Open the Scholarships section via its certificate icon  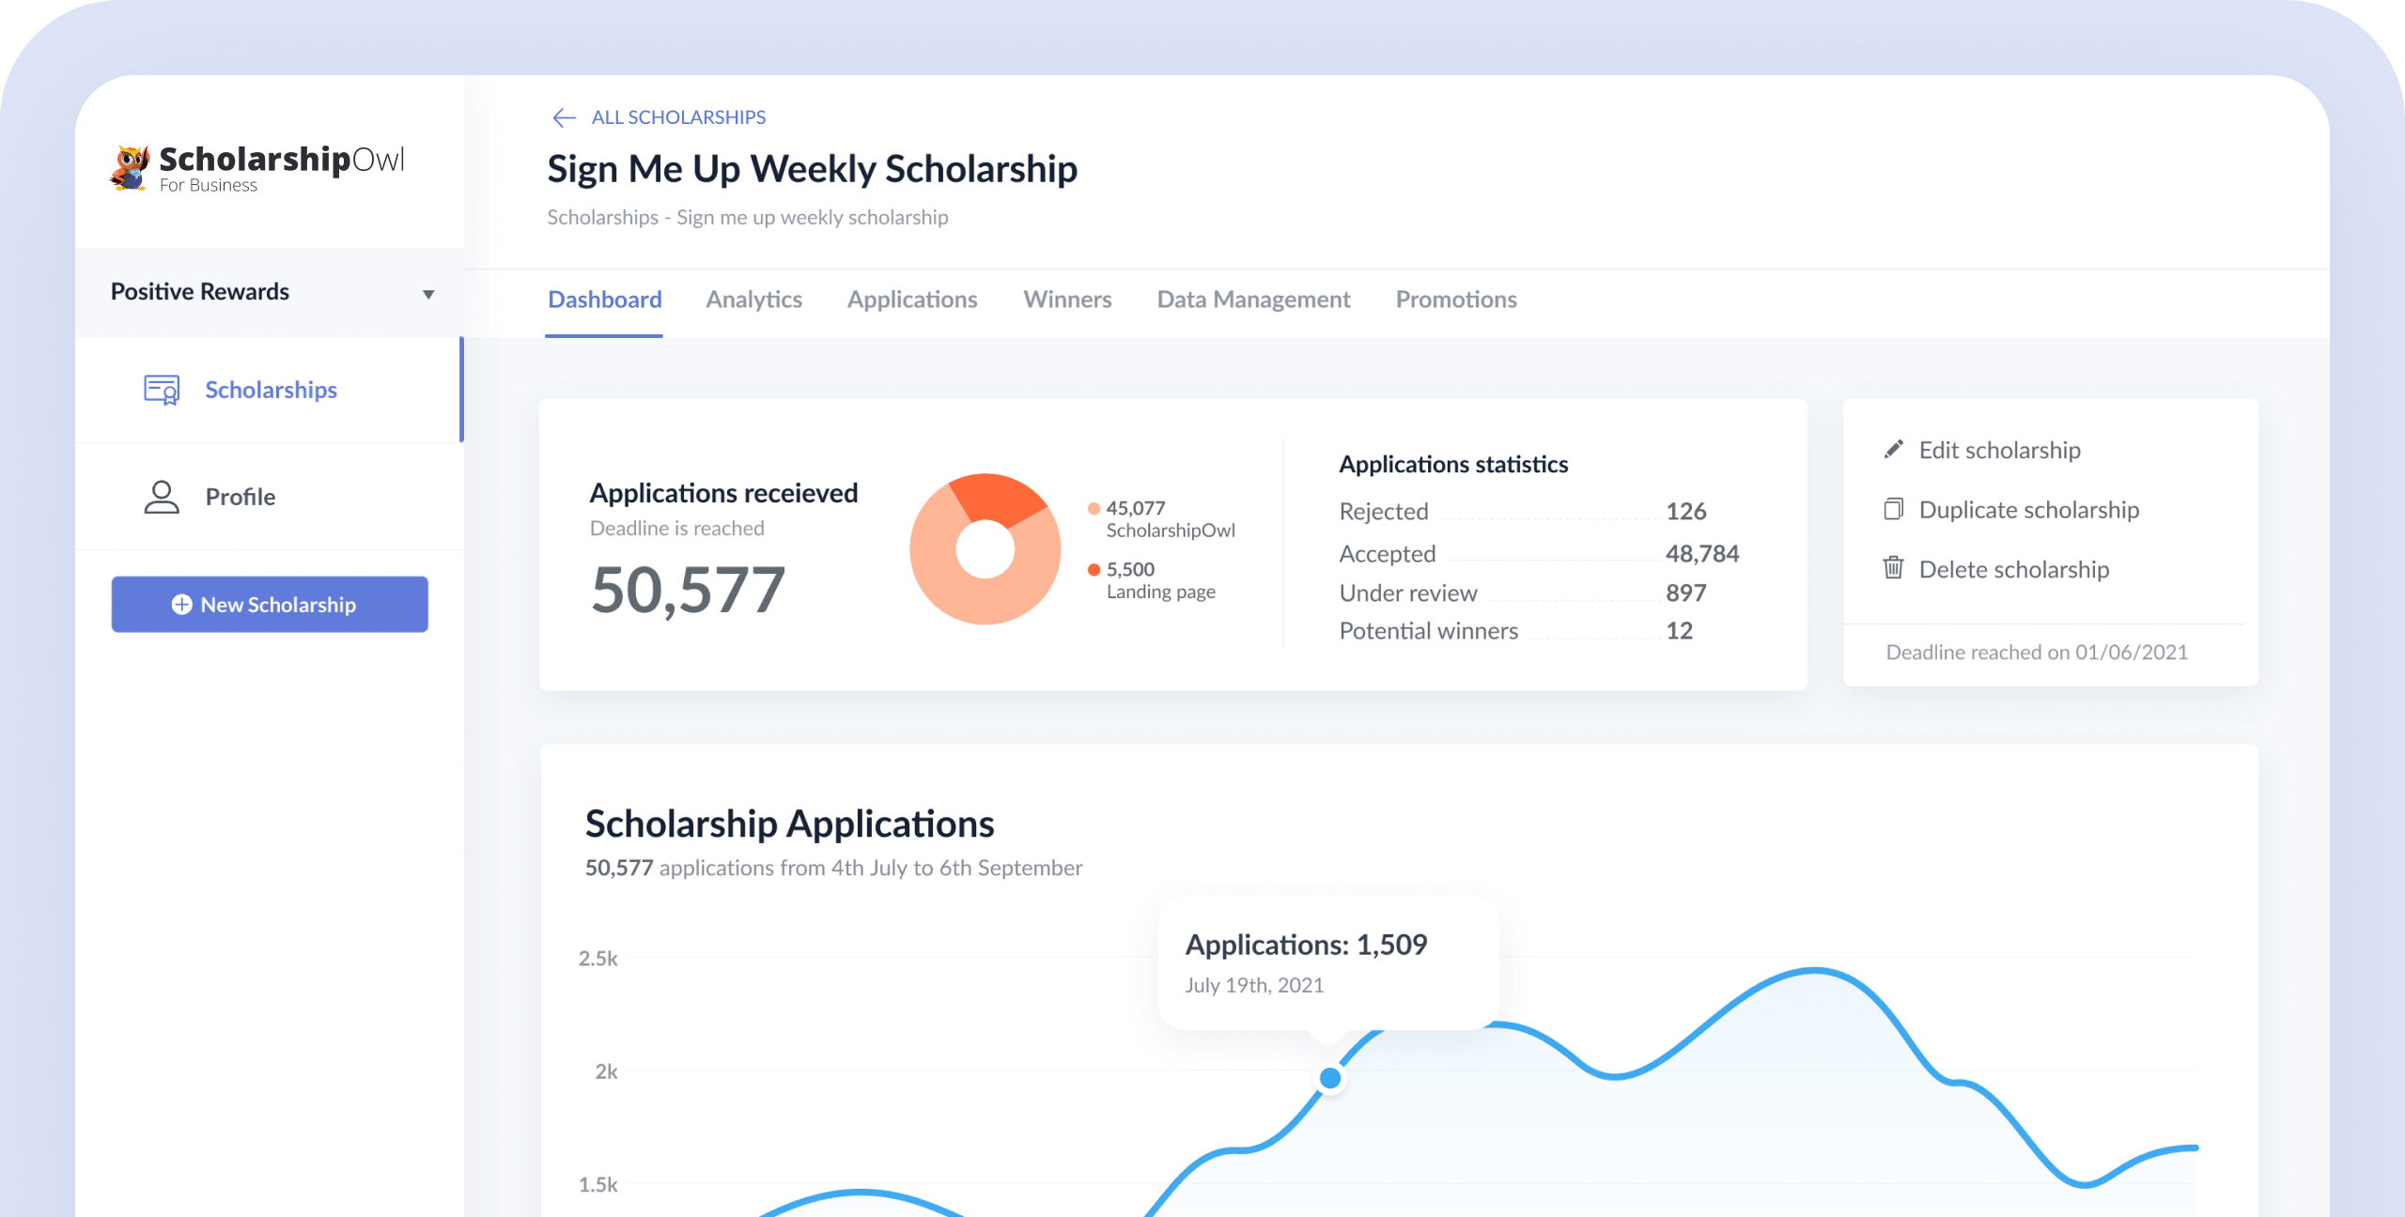point(161,389)
